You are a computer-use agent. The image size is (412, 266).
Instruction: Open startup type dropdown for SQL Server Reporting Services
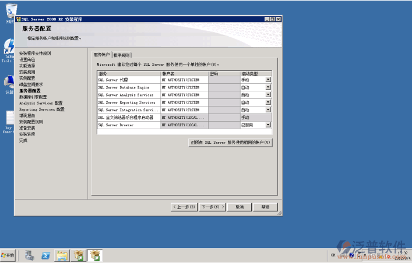click(x=268, y=102)
